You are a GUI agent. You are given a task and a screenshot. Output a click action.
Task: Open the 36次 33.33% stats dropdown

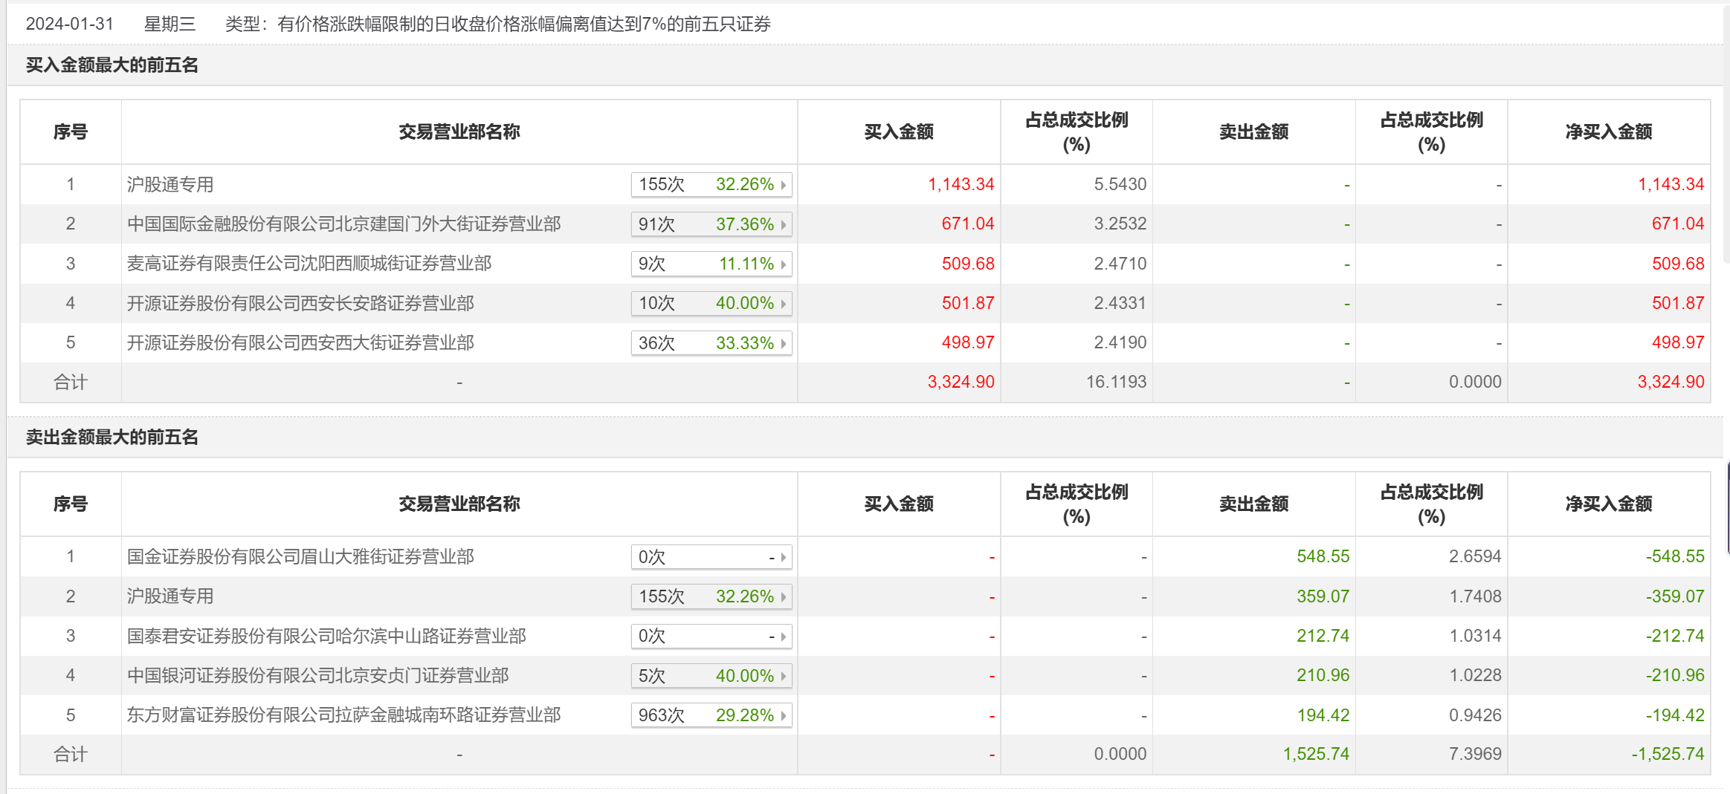click(x=784, y=343)
